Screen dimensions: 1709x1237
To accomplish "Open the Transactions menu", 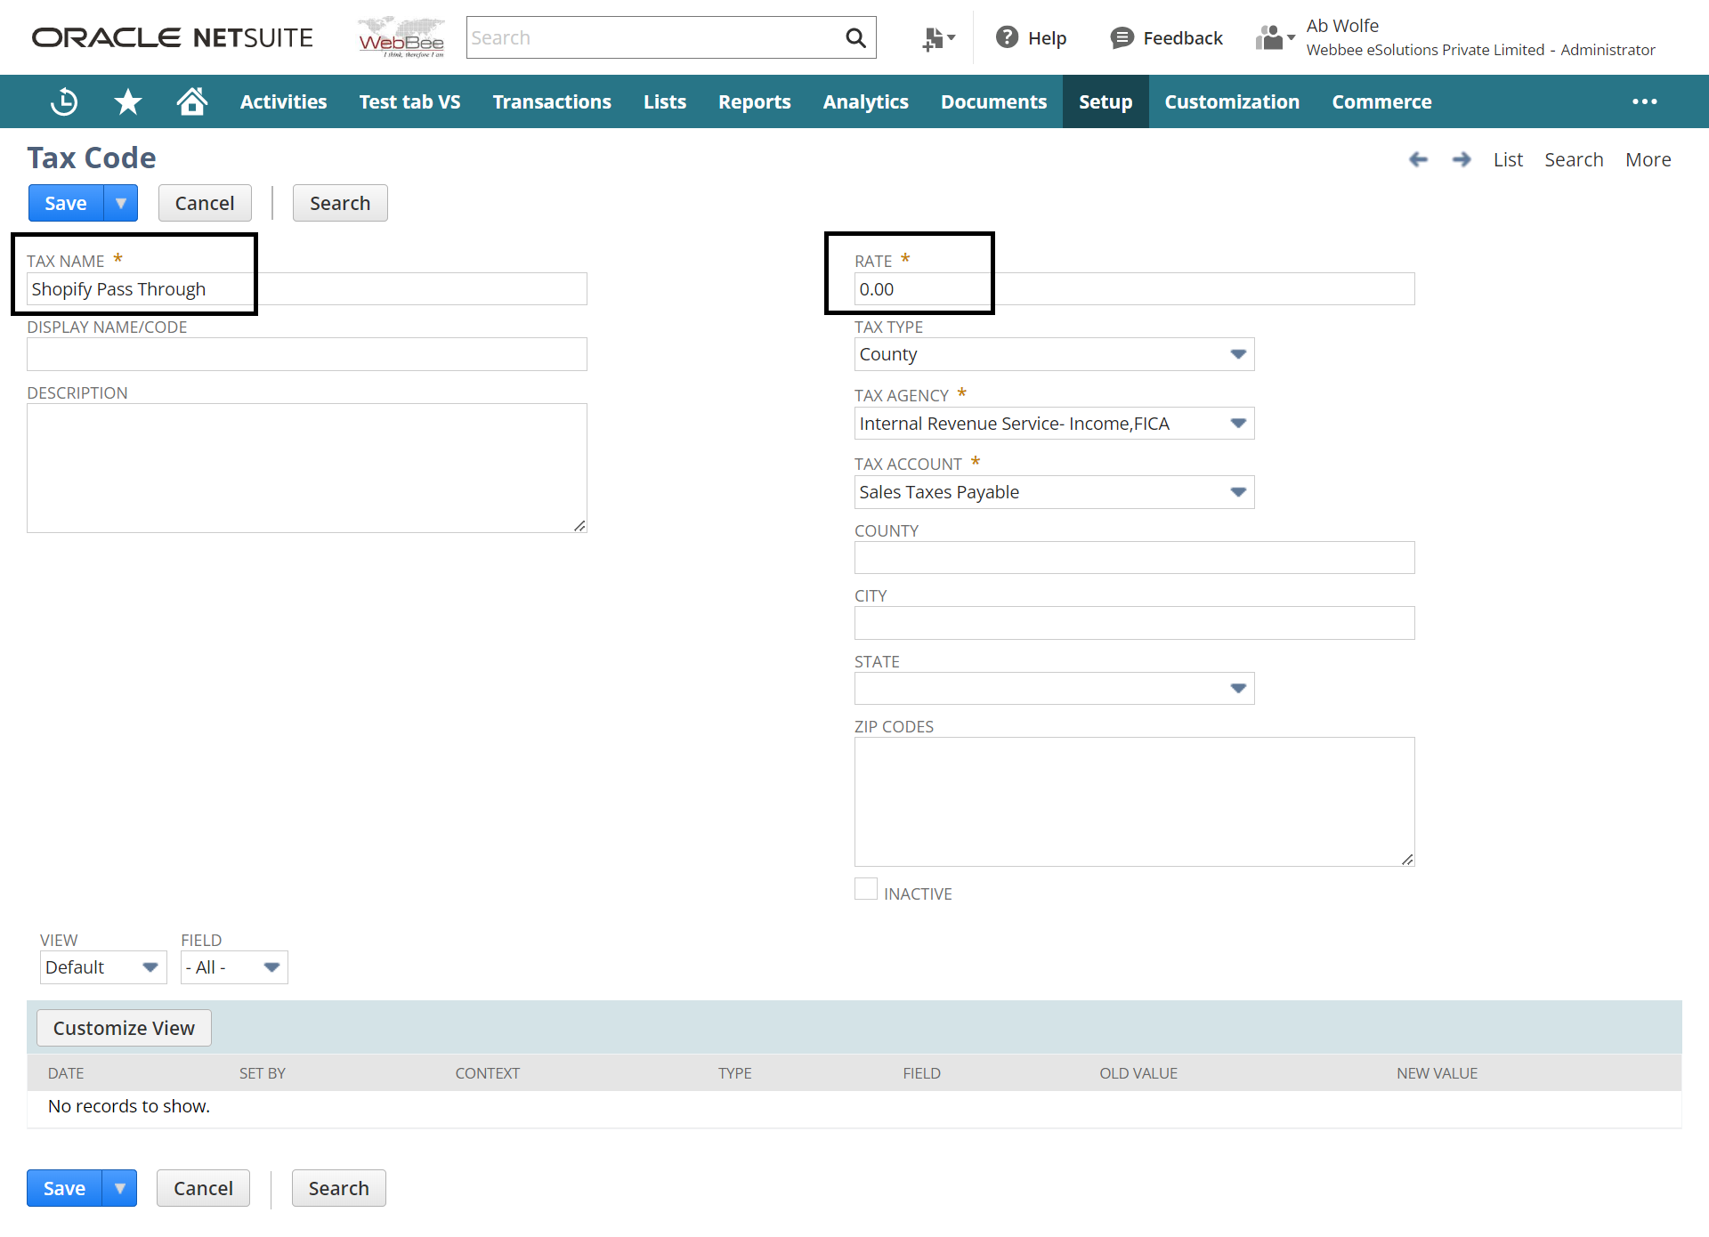I will tap(552, 101).
